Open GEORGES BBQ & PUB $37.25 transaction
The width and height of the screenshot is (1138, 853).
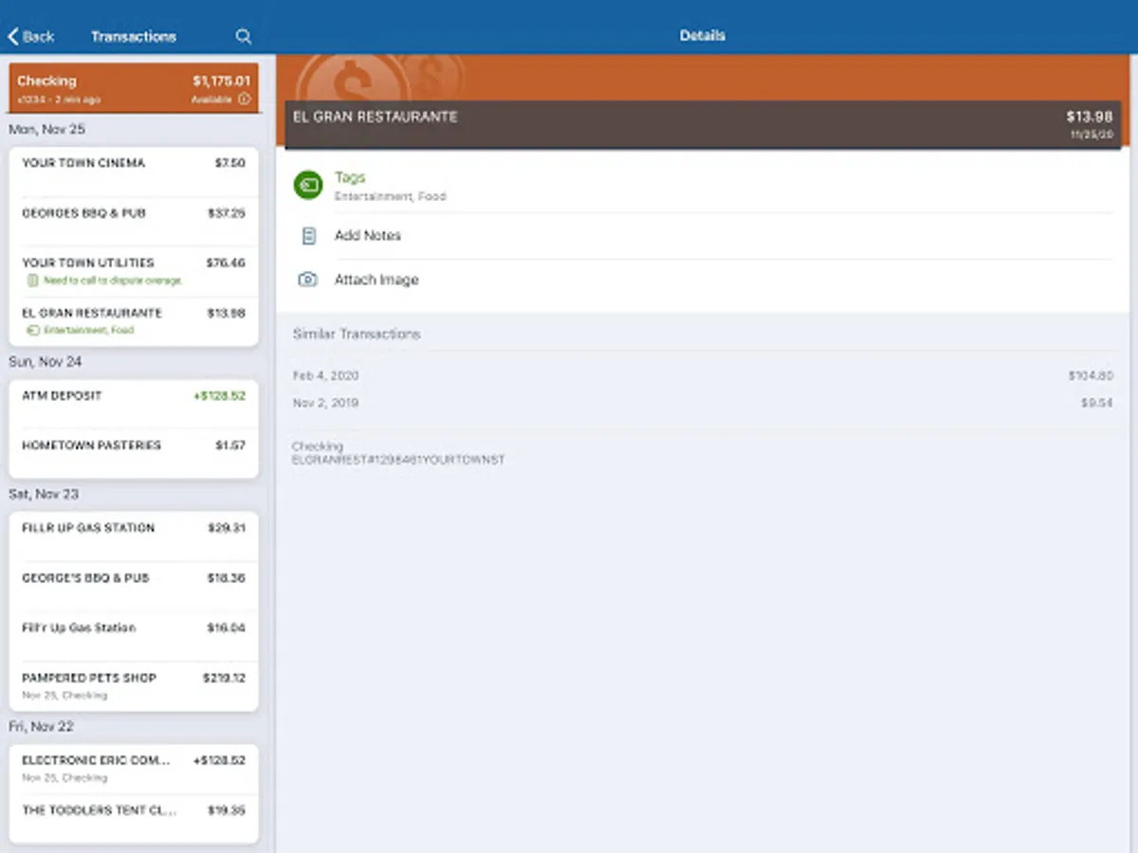(x=134, y=222)
